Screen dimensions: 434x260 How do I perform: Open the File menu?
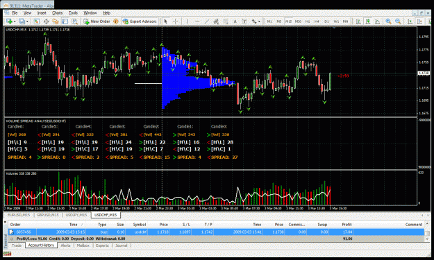[15, 12]
